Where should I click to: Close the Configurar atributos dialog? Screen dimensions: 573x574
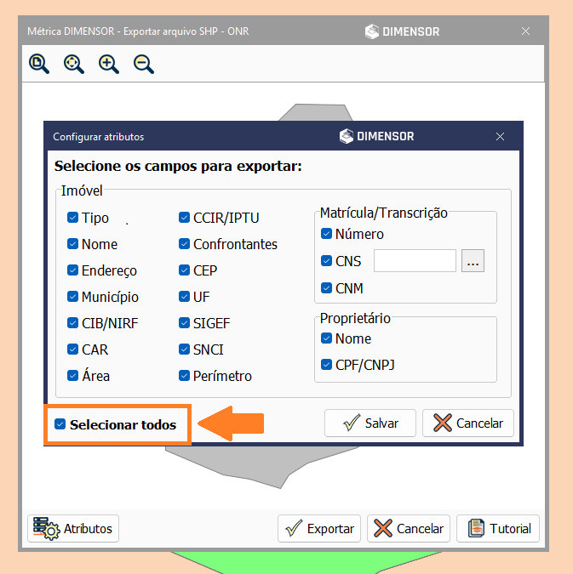click(501, 136)
